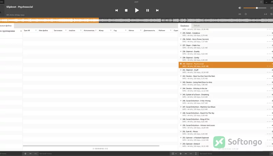Skip to the next track
This screenshot has height=156, width=273.
point(157,11)
